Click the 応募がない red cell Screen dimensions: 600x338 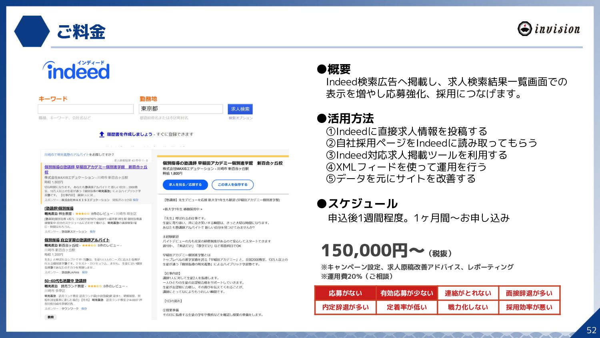coord(345,293)
